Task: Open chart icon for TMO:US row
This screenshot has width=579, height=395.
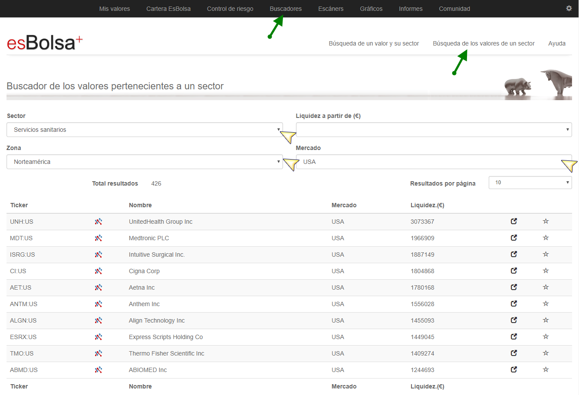Action: (x=99, y=353)
